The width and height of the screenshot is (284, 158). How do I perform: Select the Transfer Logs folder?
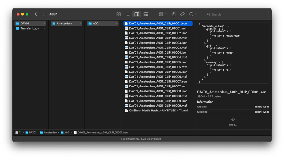point(30,28)
